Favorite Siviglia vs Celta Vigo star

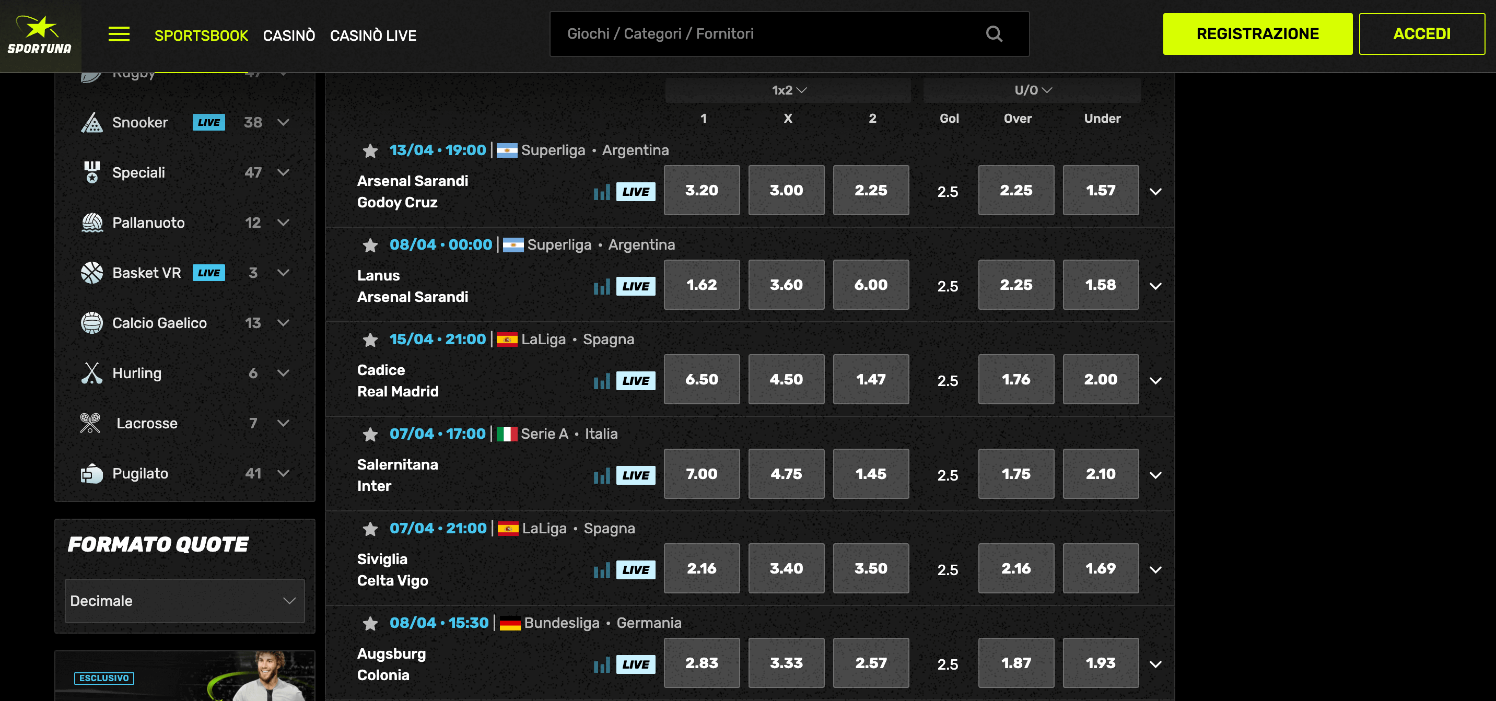point(370,529)
